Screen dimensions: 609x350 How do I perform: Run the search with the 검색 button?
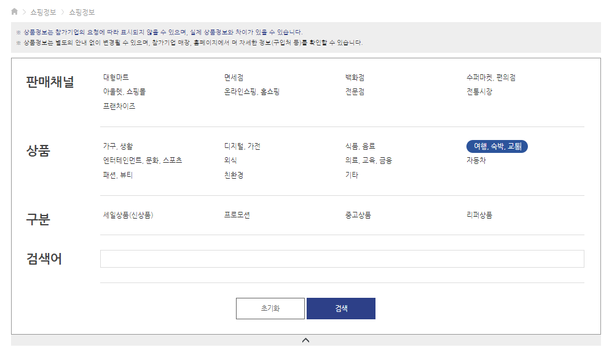point(341,308)
